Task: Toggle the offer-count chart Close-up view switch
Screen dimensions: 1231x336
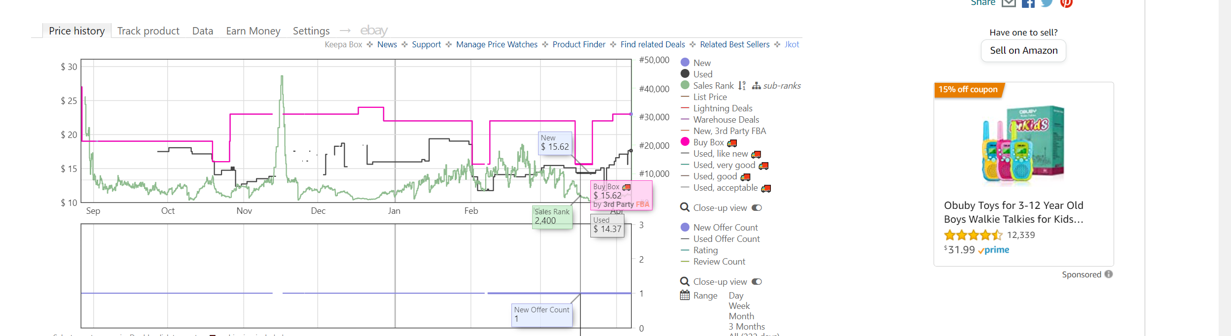Action: pos(757,282)
